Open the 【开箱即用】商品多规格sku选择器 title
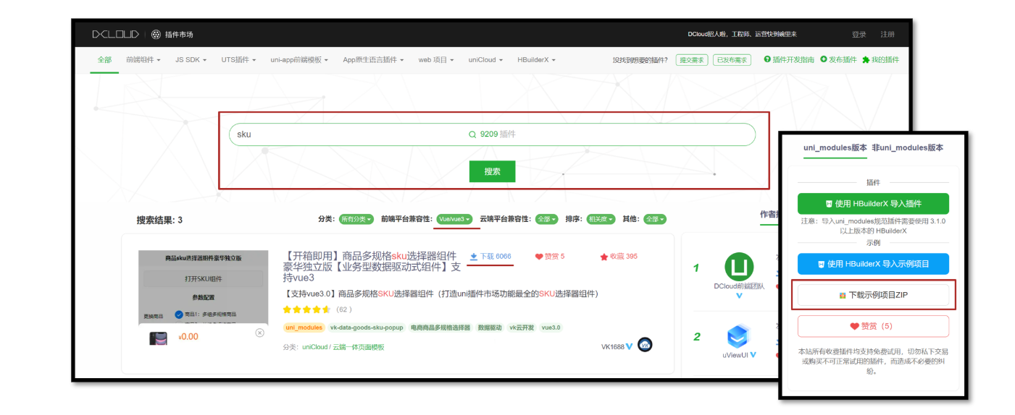This screenshot has height=415, width=1015. pos(372,266)
